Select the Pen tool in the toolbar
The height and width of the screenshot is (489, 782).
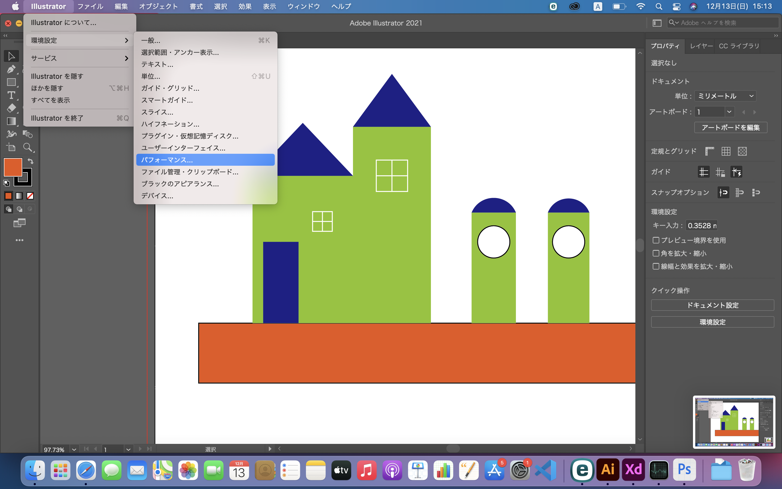(11, 69)
